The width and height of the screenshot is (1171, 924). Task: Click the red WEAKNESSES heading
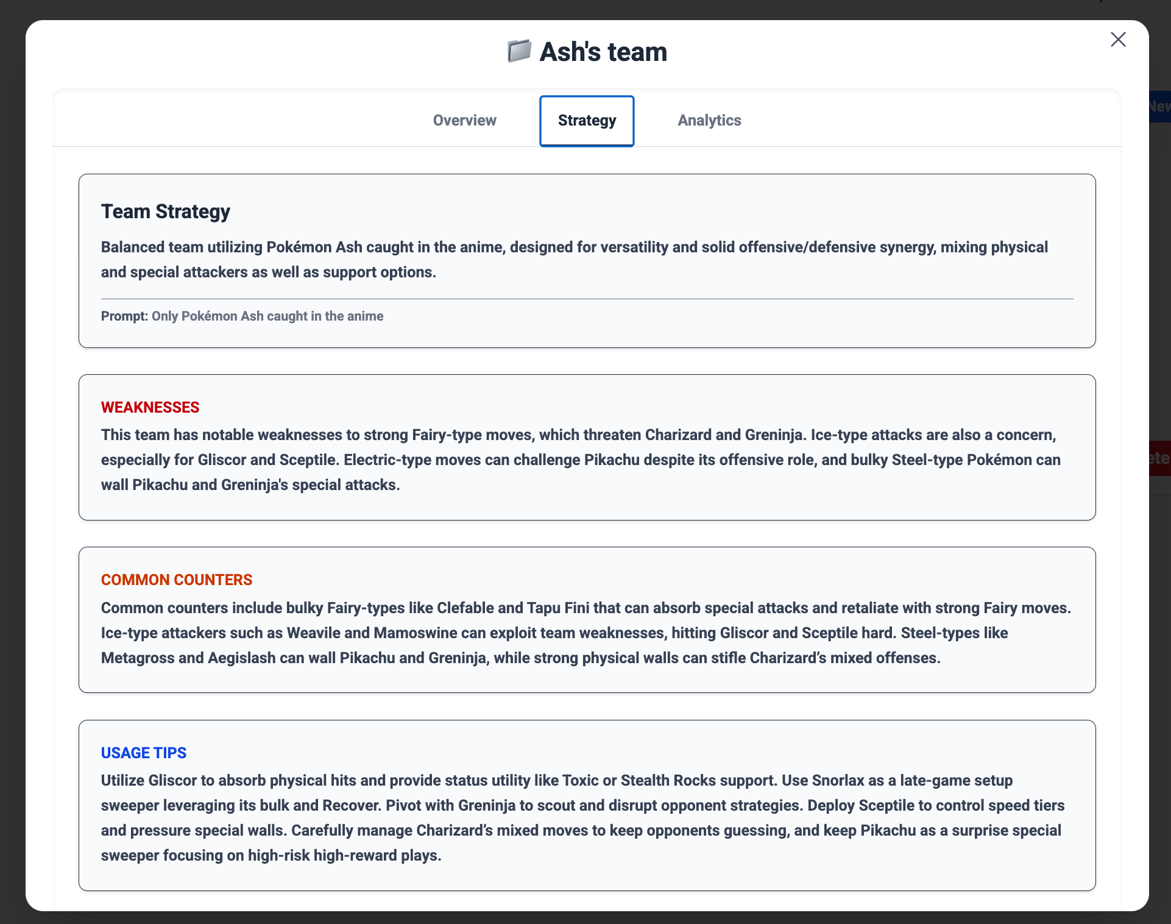coord(150,407)
